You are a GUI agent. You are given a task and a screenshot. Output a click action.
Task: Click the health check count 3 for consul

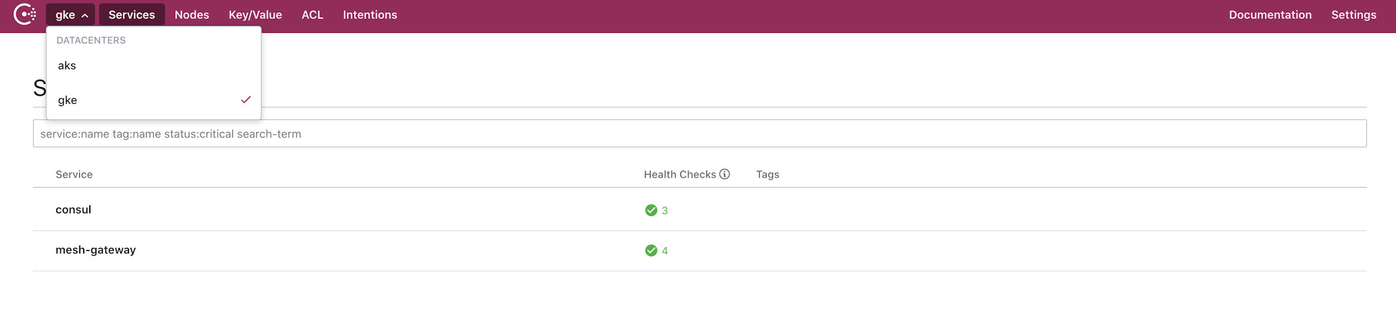click(x=664, y=210)
